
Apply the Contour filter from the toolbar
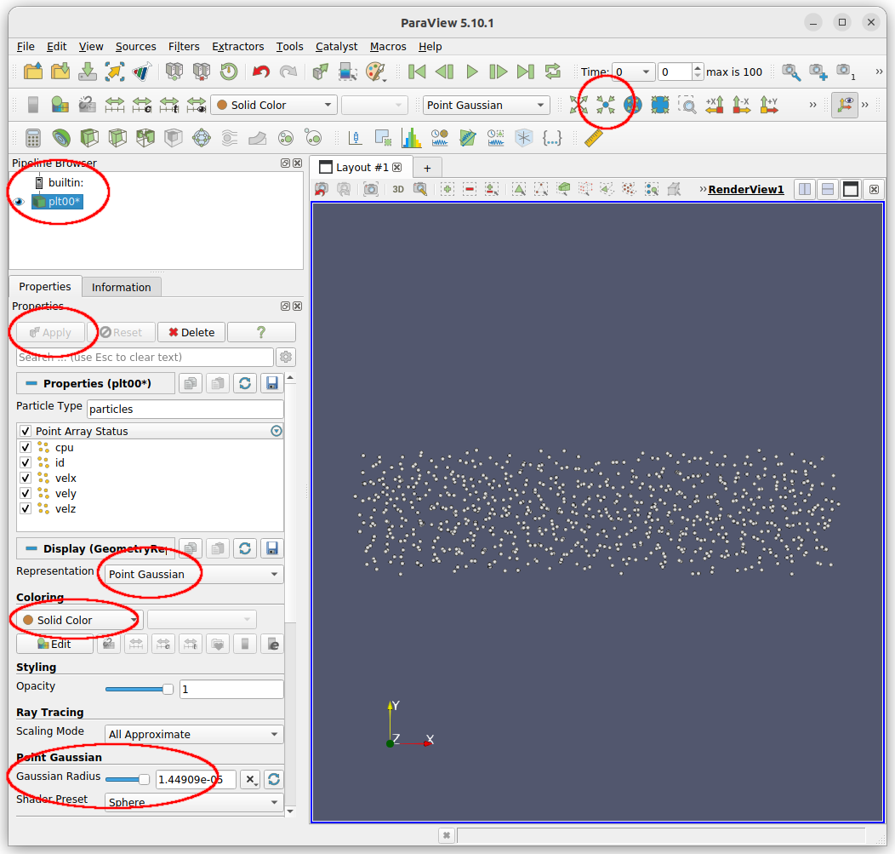click(x=60, y=137)
